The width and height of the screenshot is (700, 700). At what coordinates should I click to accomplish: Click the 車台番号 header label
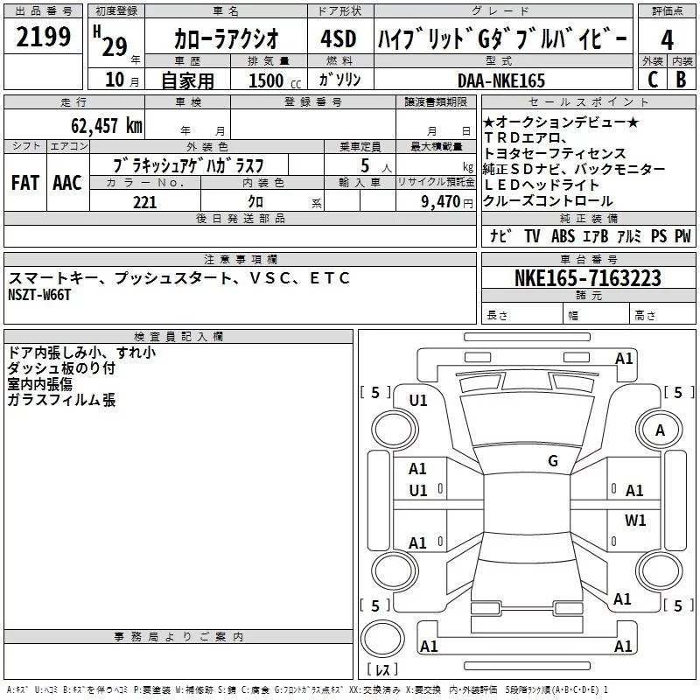click(588, 259)
